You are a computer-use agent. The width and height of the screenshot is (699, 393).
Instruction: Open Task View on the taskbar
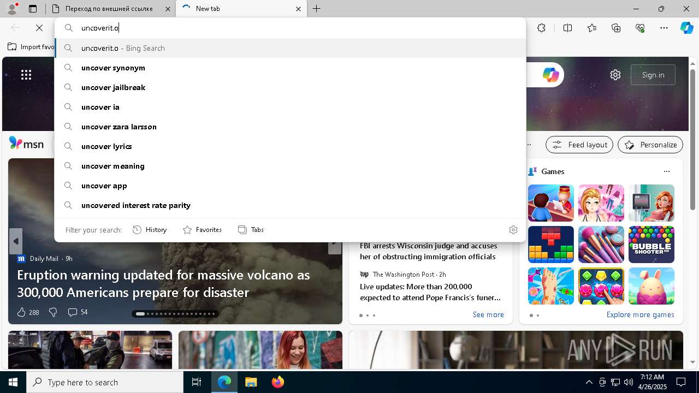[197, 382]
